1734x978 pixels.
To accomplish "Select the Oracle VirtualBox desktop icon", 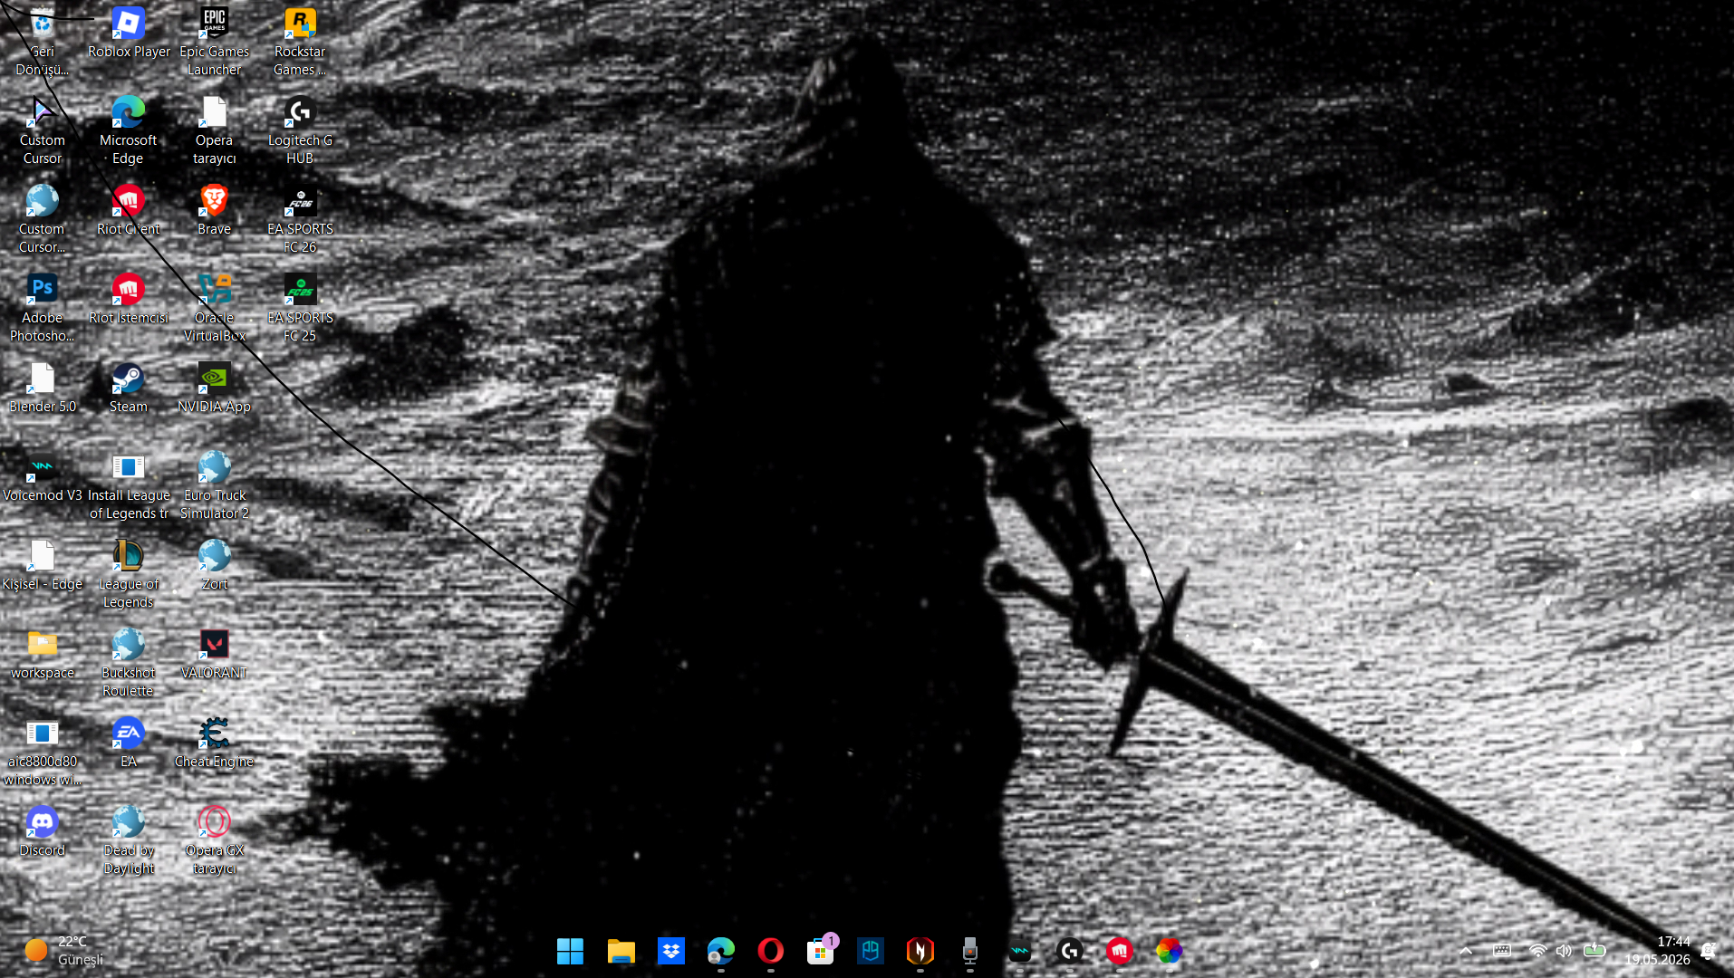I will click(214, 307).
